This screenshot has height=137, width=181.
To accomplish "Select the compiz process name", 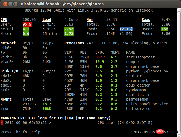I will 133,62.
